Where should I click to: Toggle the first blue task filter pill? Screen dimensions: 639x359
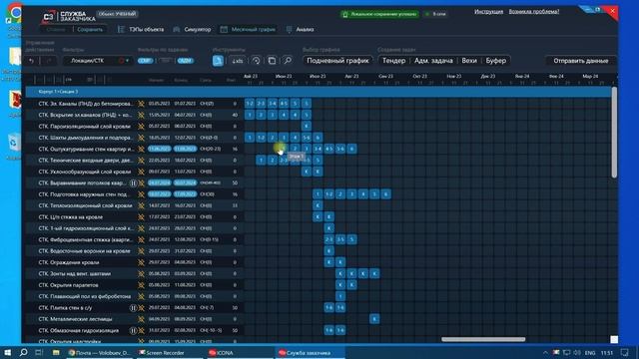tap(145, 61)
